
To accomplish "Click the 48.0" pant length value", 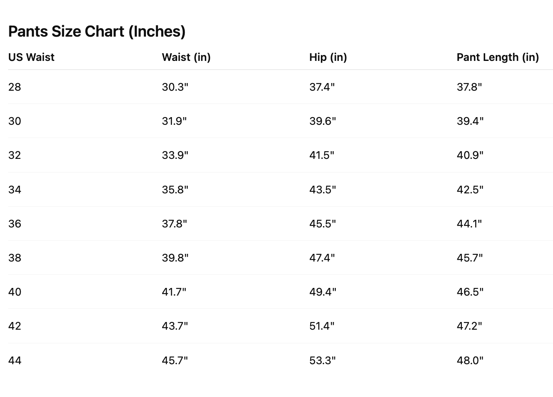I will pos(470,360).
